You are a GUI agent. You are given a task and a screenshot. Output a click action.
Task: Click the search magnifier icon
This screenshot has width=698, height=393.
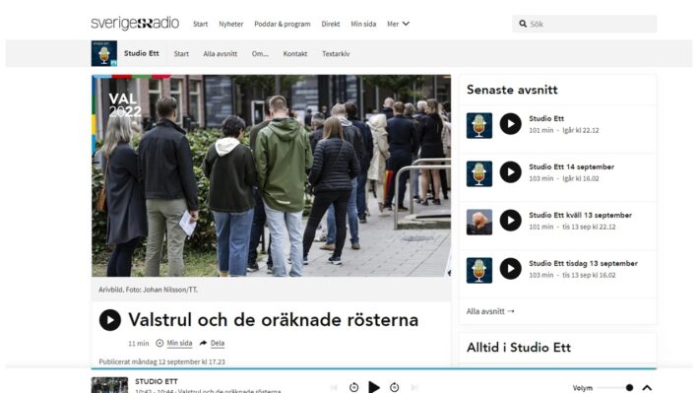[523, 24]
